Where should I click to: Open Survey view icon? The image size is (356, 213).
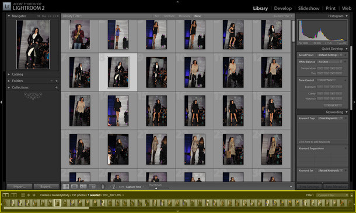tap(92, 186)
